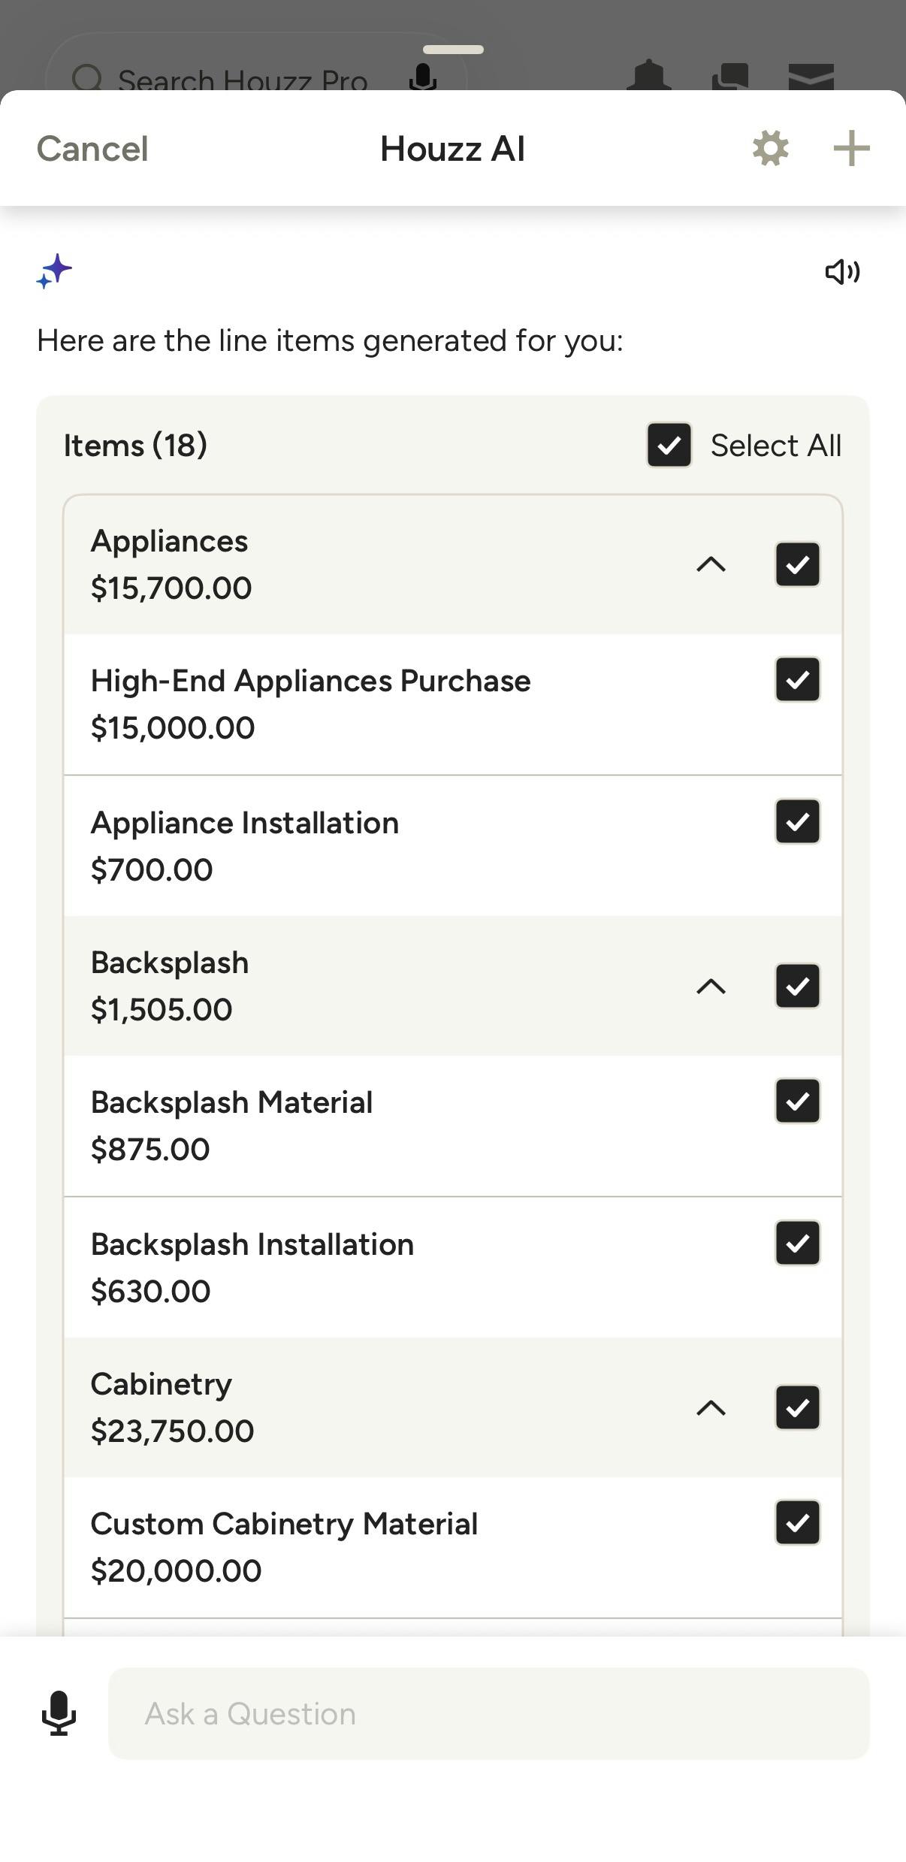Deselect Backsplash Installation checkbox
Viewport: 906px width, 1862px height.
coord(797,1243)
